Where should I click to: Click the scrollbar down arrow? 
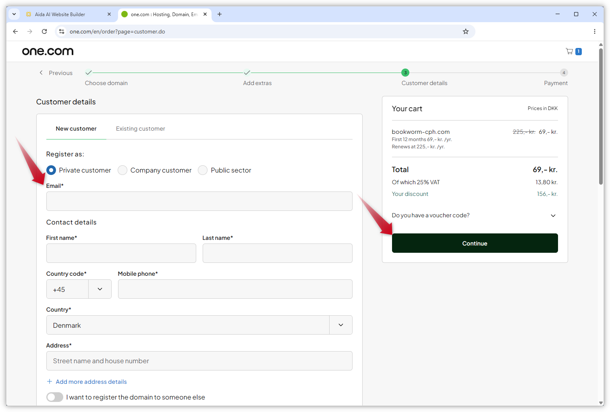[601, 403]
